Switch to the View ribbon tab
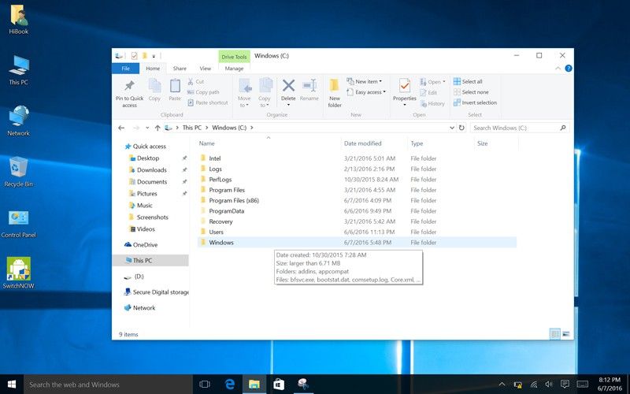 [x=206, y=69]
